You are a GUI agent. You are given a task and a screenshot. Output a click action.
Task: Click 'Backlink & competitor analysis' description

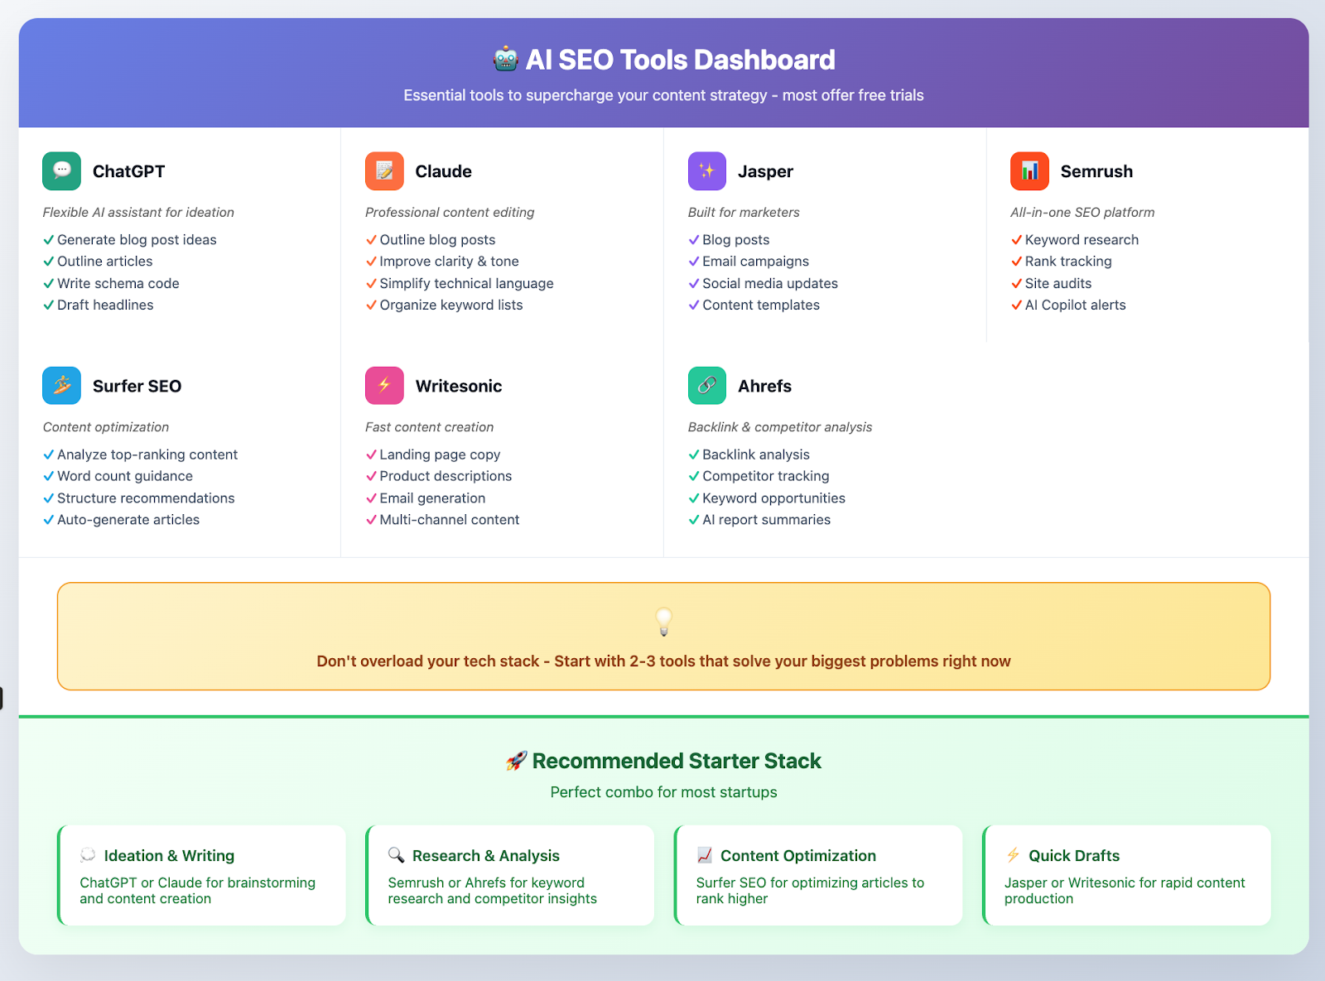780,427
